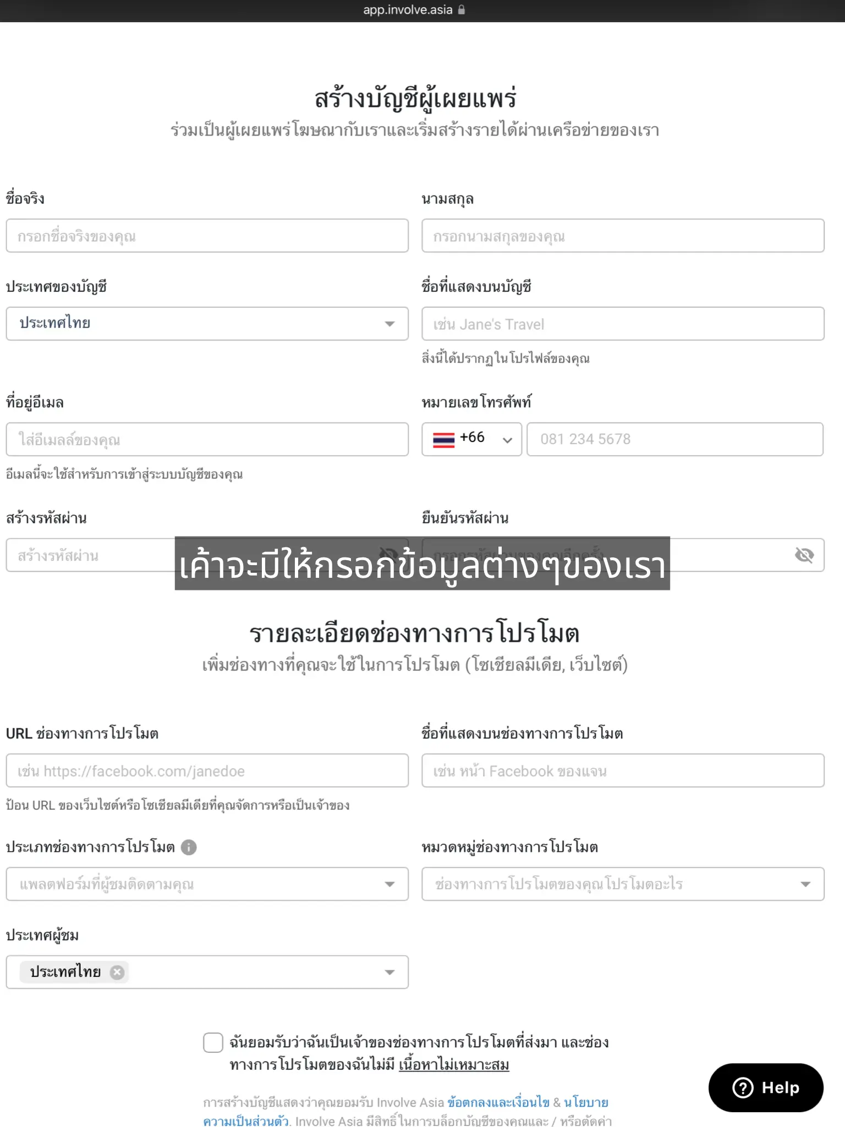Click the question mark icon in Help

click(743, 1087)
